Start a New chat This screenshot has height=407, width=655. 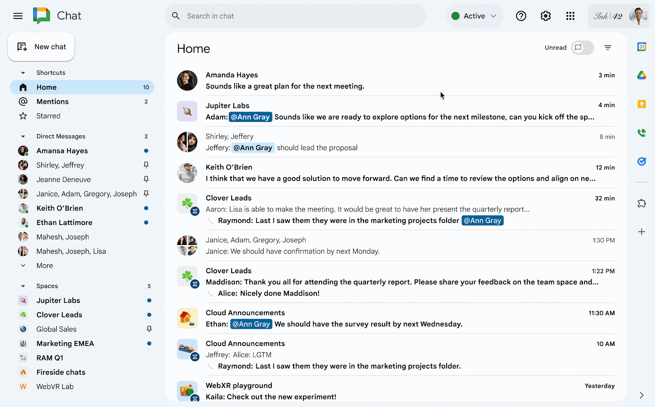[41, 47]
